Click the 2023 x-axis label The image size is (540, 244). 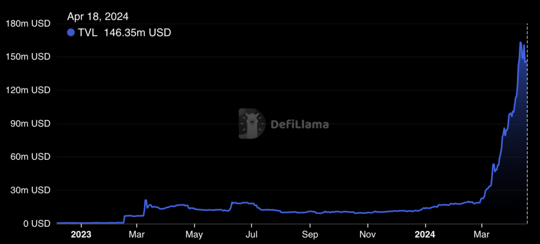[x=81, y=234]
